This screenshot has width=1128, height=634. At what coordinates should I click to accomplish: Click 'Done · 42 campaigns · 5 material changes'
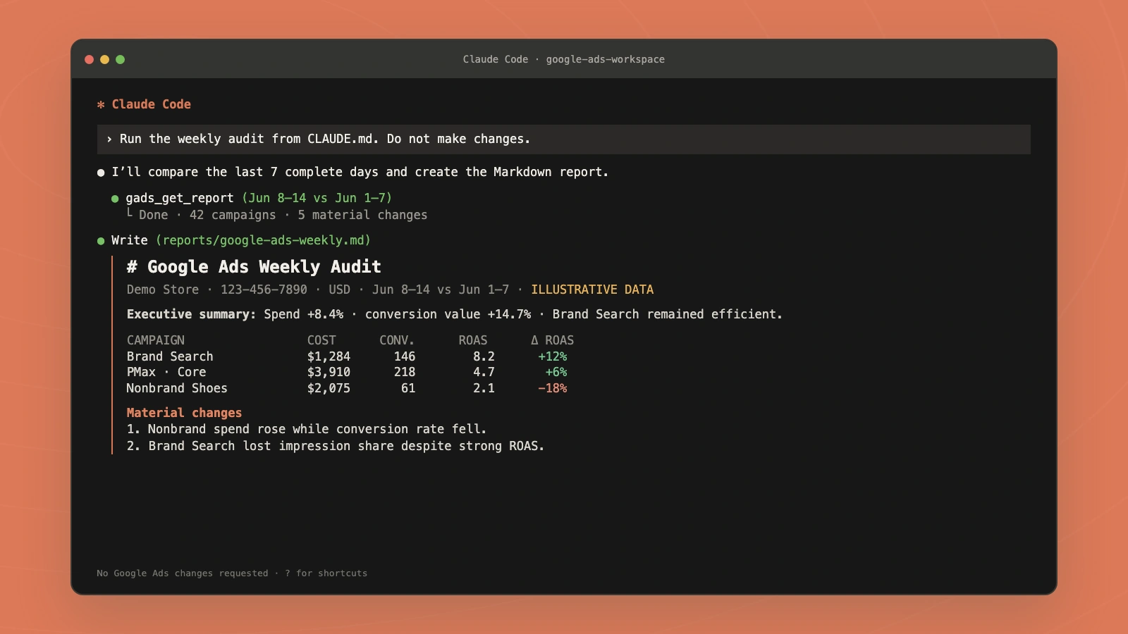283,215
